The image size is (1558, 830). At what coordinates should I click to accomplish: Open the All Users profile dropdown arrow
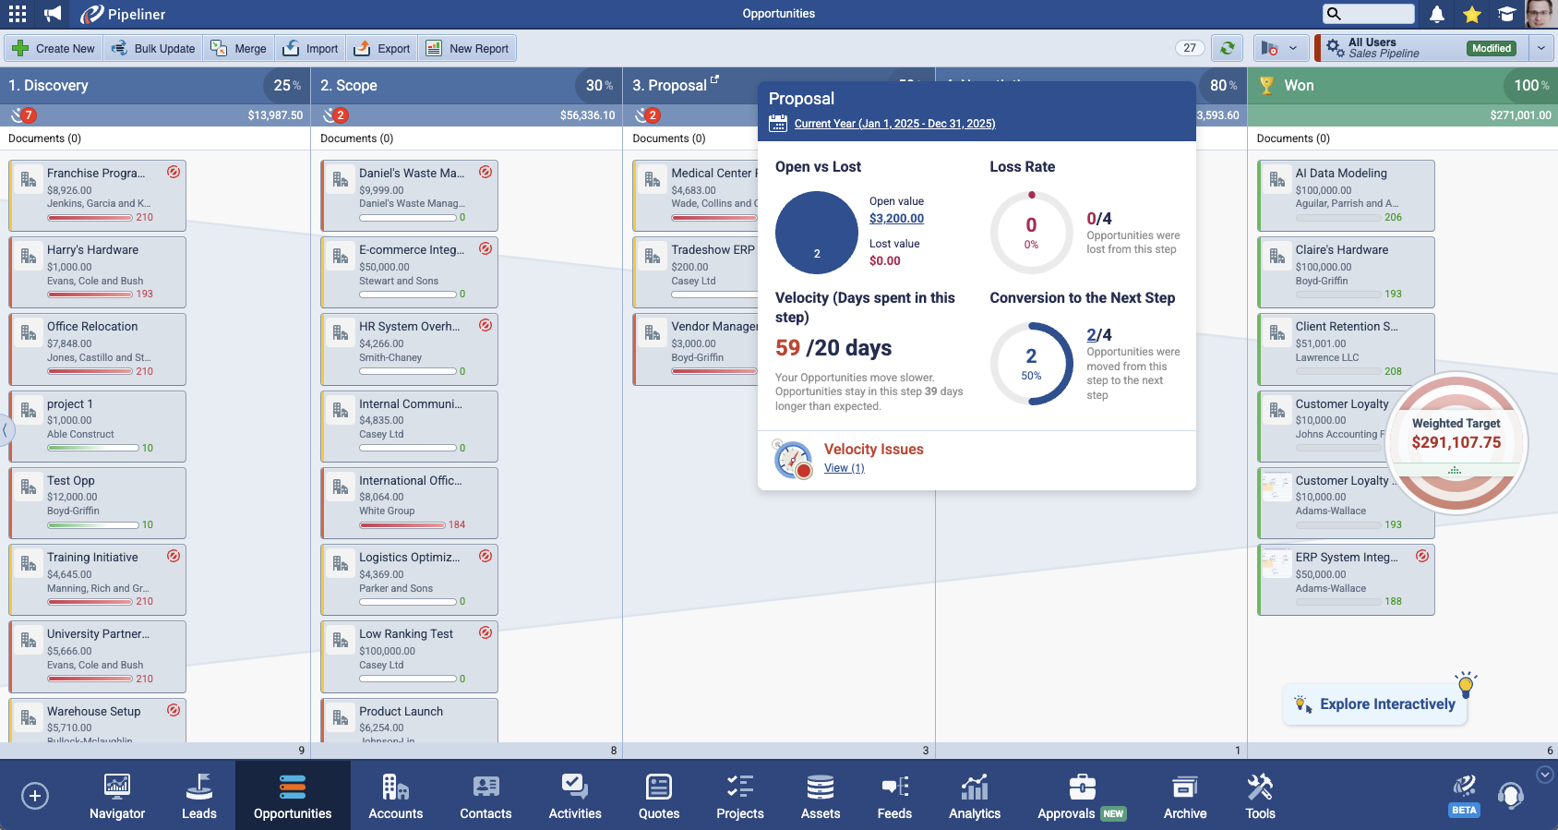coord(1541,48)
